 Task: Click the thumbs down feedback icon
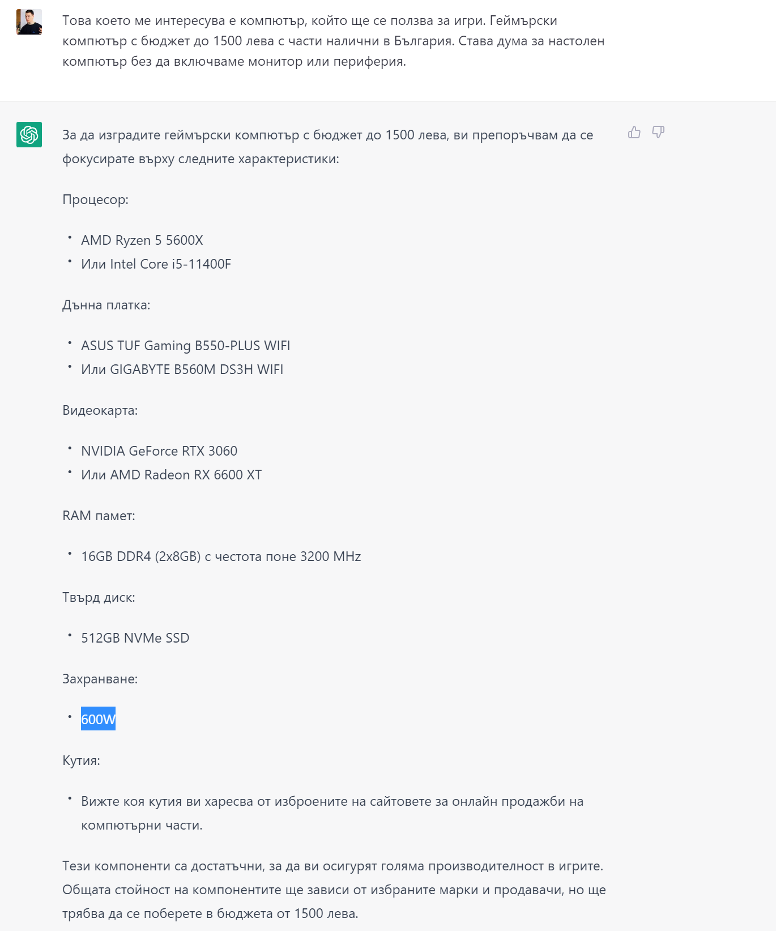(x=658, y=133)
